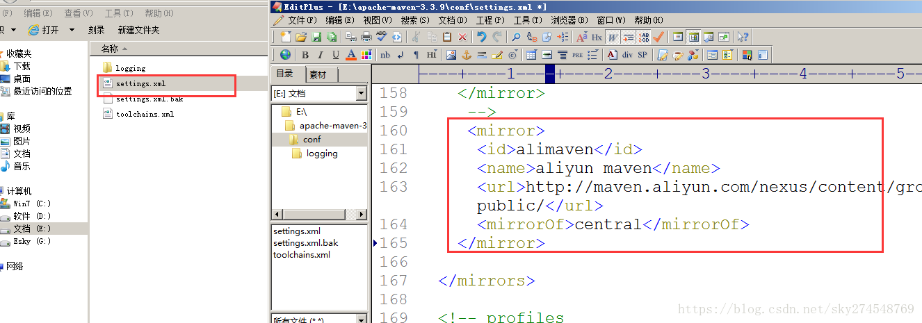Click 新建文件夹 button in Explorer
Viewport: 922px width, 323px height.
point(138,30)
